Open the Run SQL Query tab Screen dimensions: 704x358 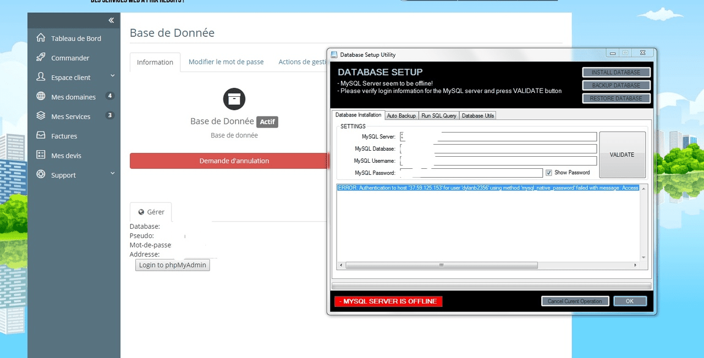pyautogui.click(x=438, y=115)
